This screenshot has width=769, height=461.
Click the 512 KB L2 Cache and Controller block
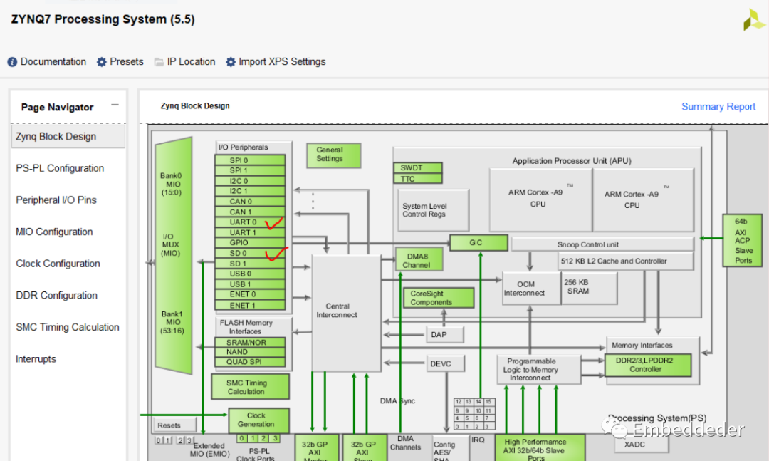626,261
